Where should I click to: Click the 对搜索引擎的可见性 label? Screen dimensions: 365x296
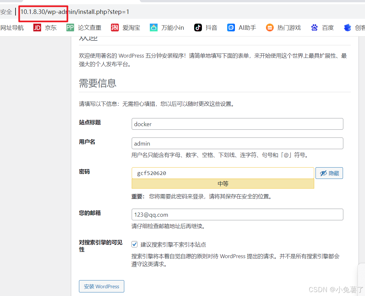[x=101, y=246]
